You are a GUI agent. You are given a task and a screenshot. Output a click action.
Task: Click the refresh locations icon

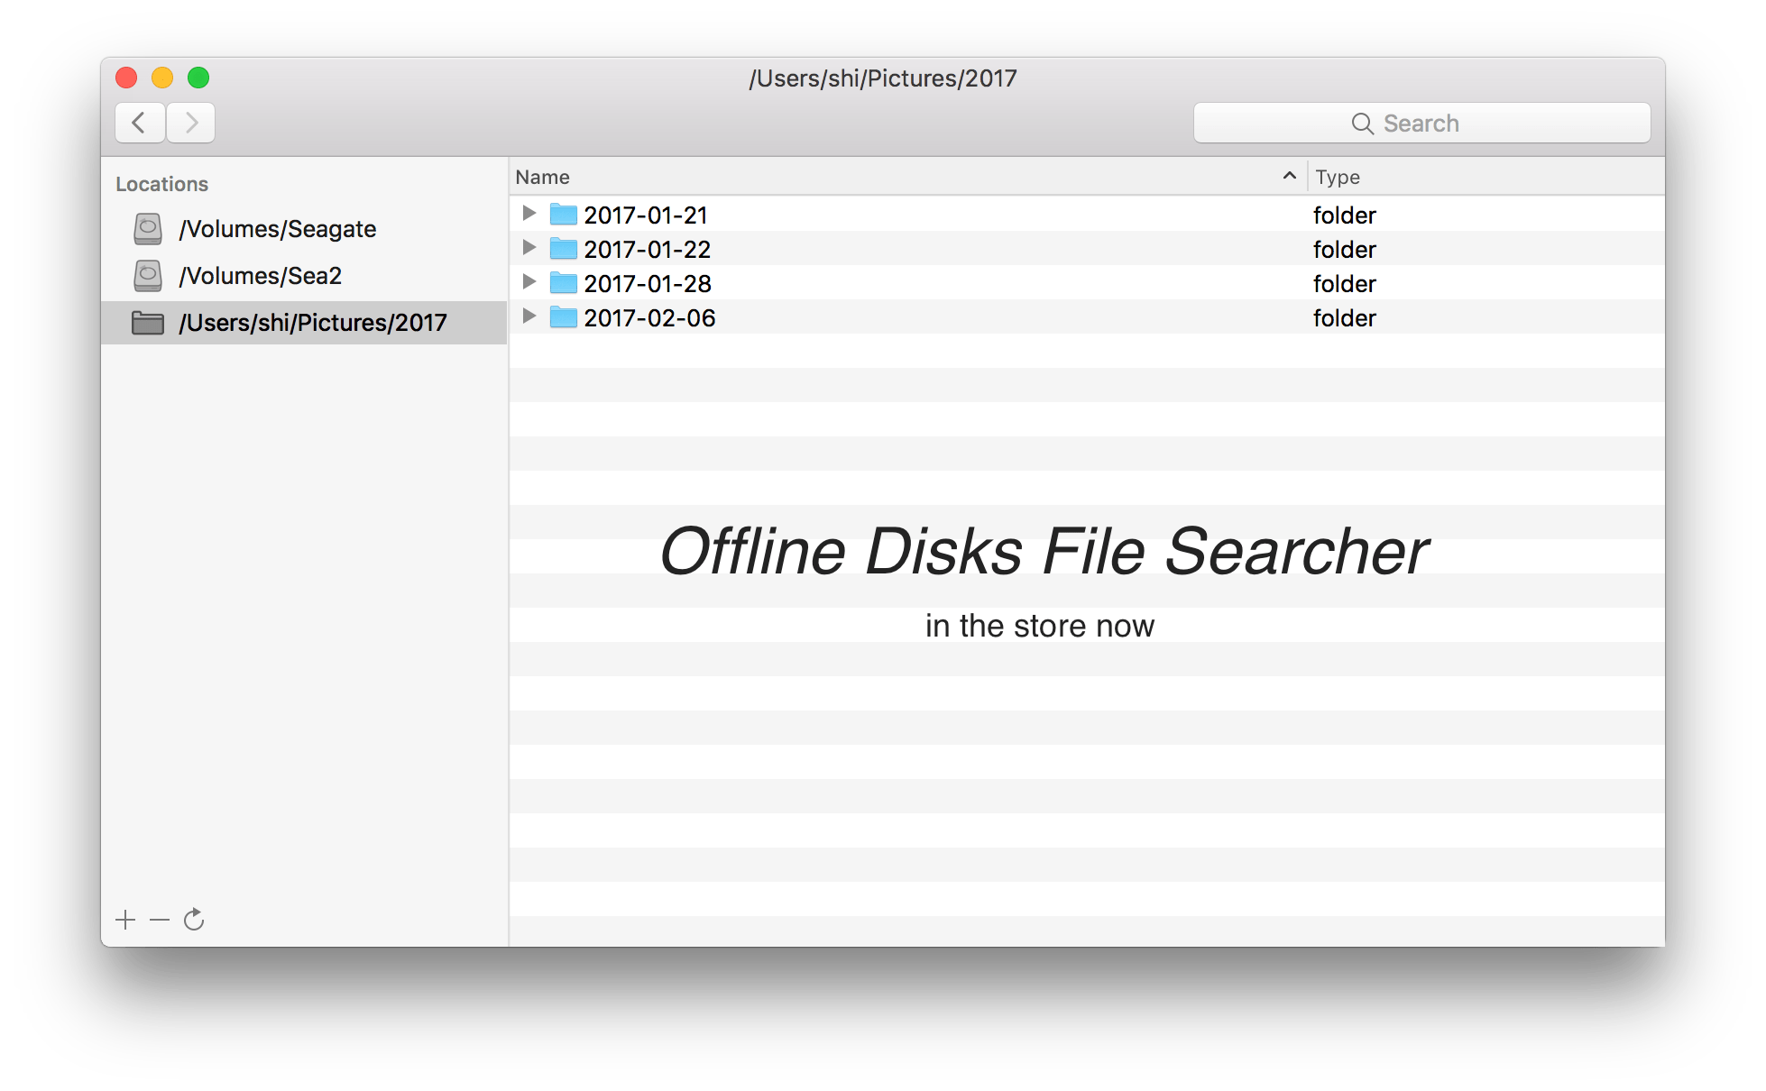(x=194, y=920)
